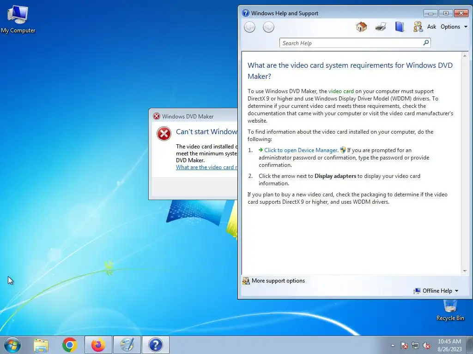Screen dimensions: 473x354
Task: Select My Computer desktop icon
Action: [18, 19]
